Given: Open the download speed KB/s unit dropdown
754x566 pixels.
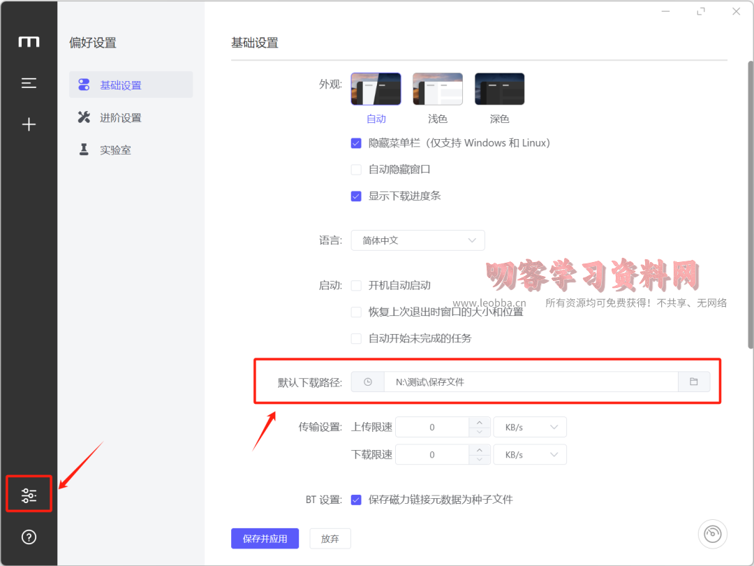Looking at the screenshot, I should click(x=530, y=454).
